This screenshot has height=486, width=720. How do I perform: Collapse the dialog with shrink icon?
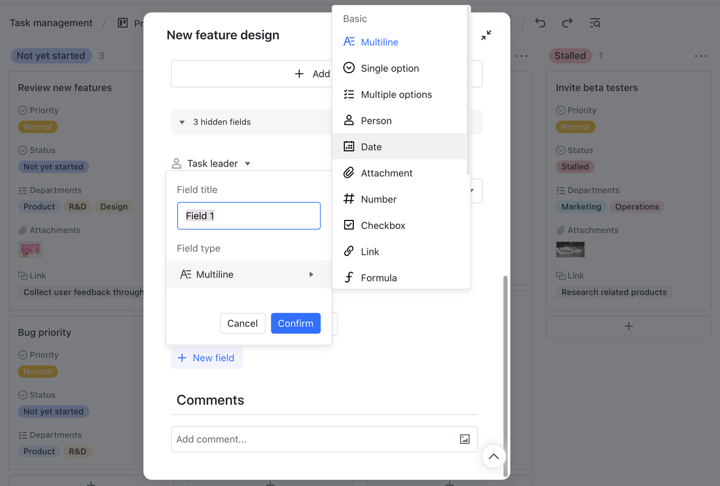tap(486, 35)
